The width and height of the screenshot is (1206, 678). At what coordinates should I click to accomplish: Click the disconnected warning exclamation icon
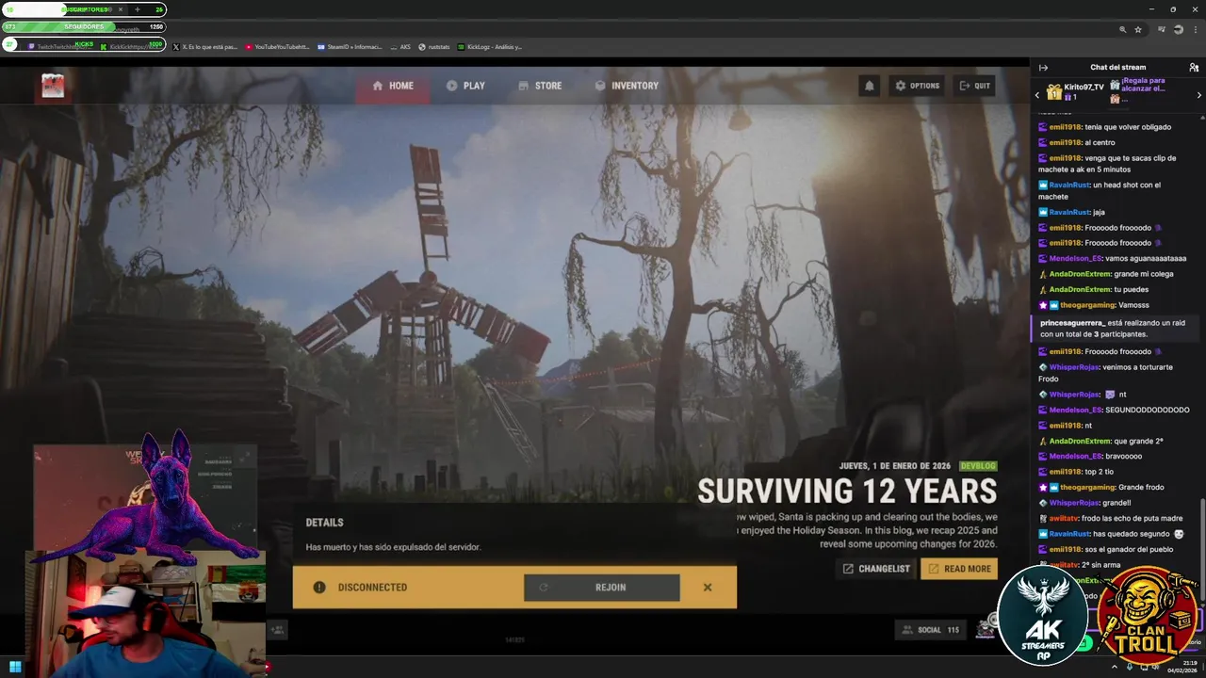click(x=319, y=588)
